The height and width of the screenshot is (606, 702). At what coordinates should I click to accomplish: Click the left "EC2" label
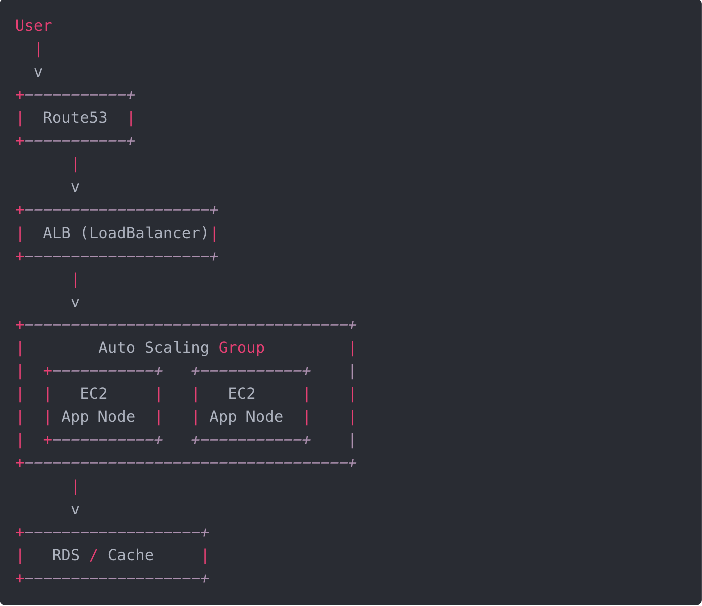coord(94,394)
